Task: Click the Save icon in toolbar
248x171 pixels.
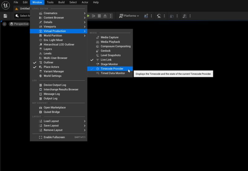Action: [x=5, y=16]
